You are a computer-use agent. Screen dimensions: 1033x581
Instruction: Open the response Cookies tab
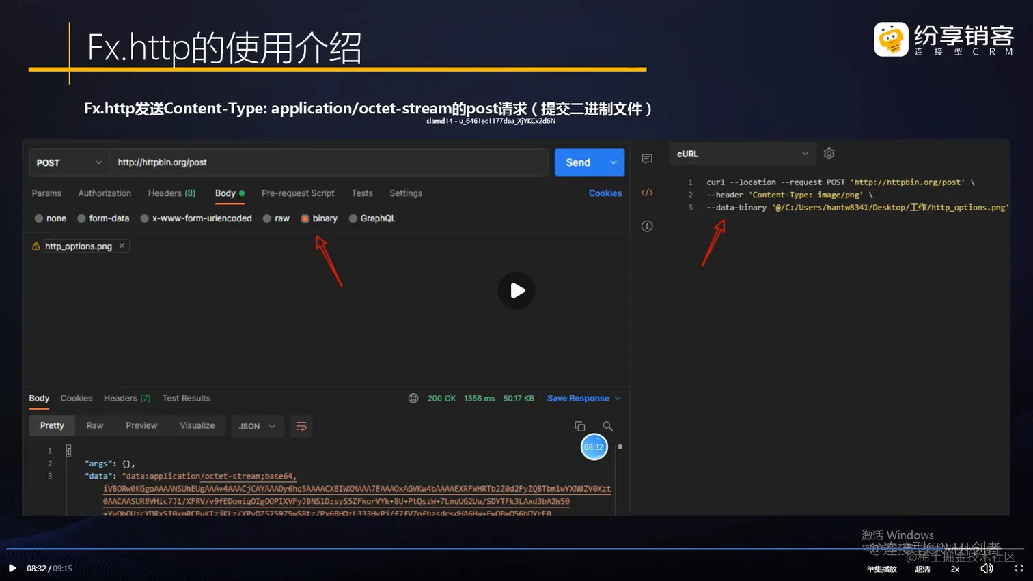click(77, 398)
